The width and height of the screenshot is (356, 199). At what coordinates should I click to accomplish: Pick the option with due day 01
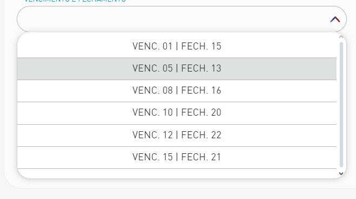tap(177, 46)
